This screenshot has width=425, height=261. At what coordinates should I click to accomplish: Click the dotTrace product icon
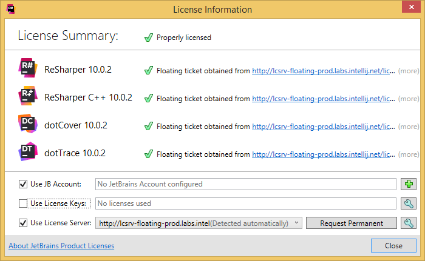(29, 153)
